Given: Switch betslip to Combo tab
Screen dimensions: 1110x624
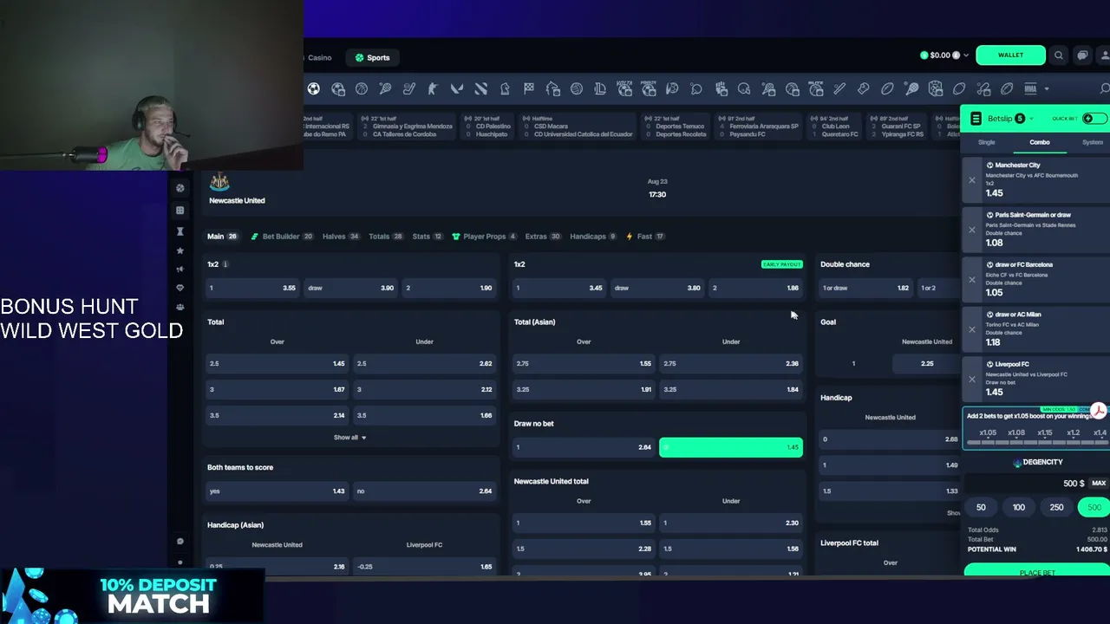Looking at the screenshot, I should (x=1040, y=142).
